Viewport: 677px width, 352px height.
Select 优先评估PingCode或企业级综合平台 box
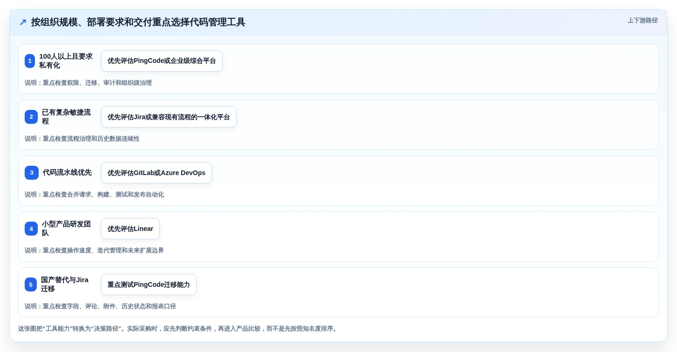point(162,61)
